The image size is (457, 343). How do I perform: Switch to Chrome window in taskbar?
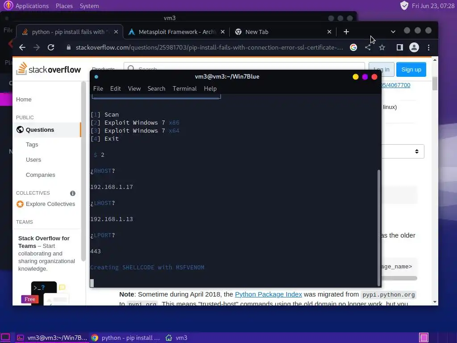126,338
